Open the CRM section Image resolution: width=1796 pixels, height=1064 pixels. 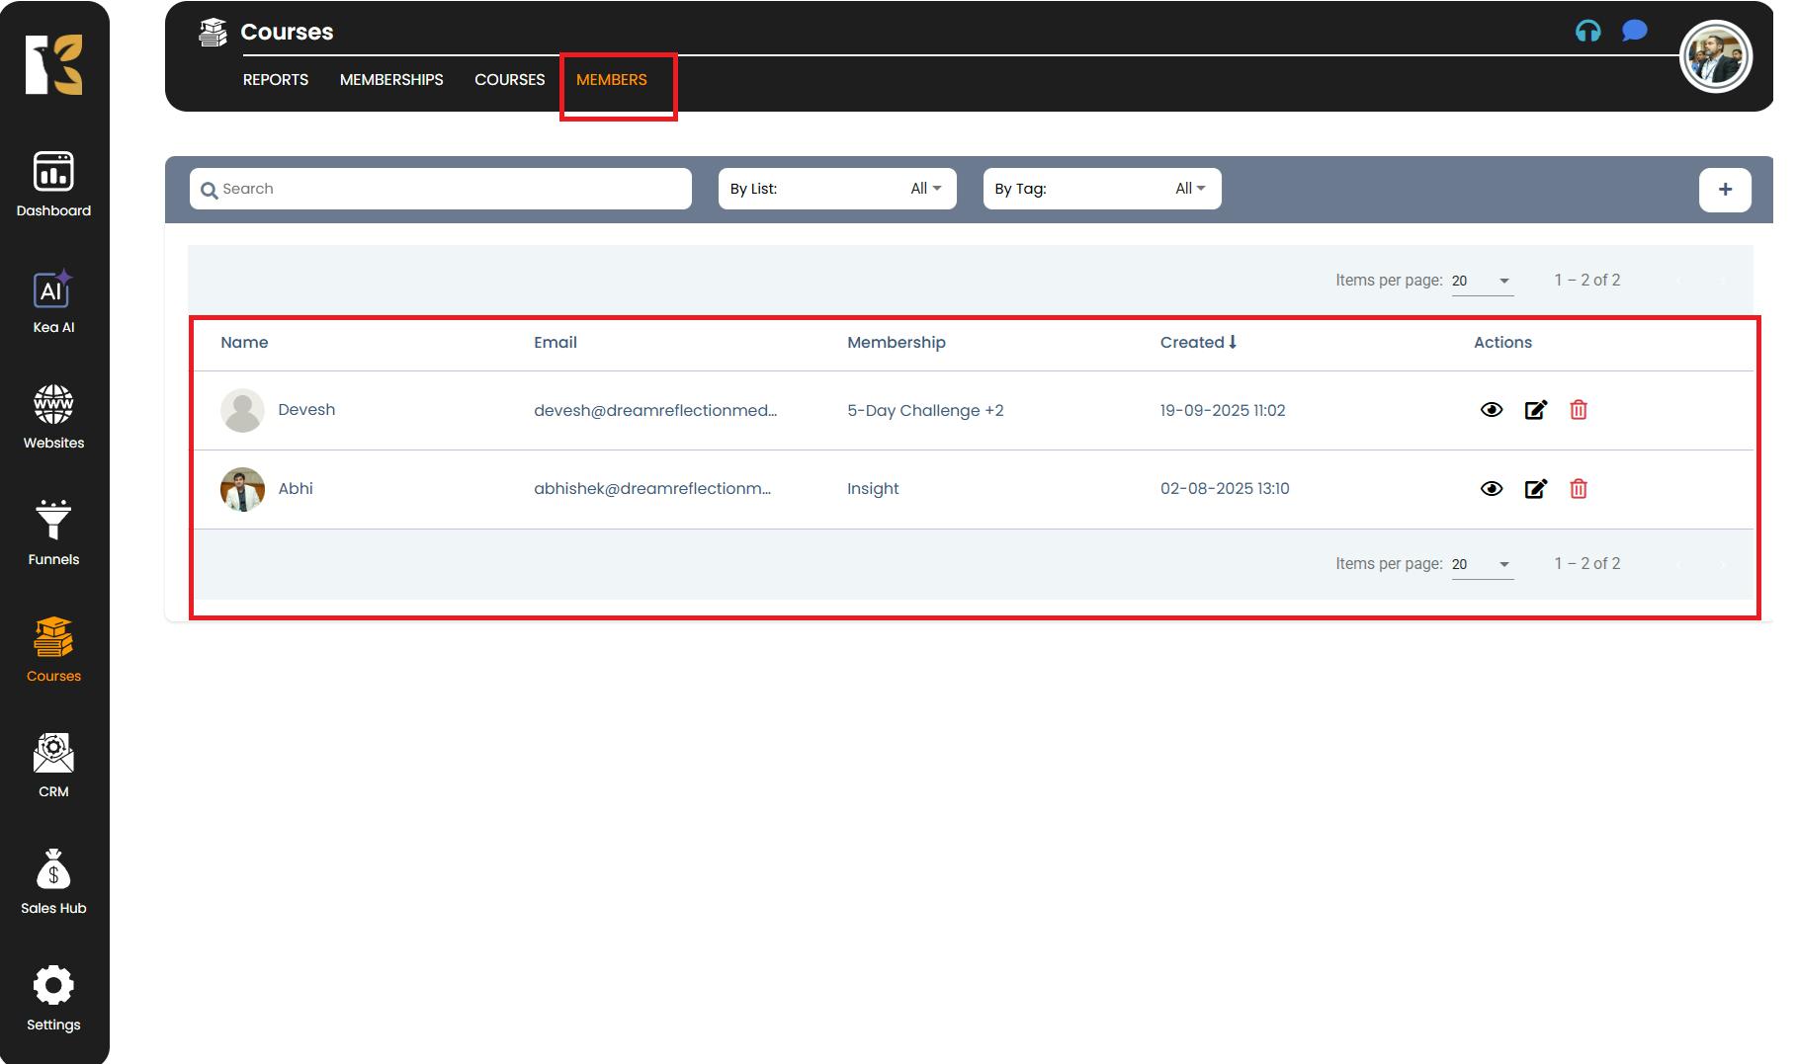(53, 766)
